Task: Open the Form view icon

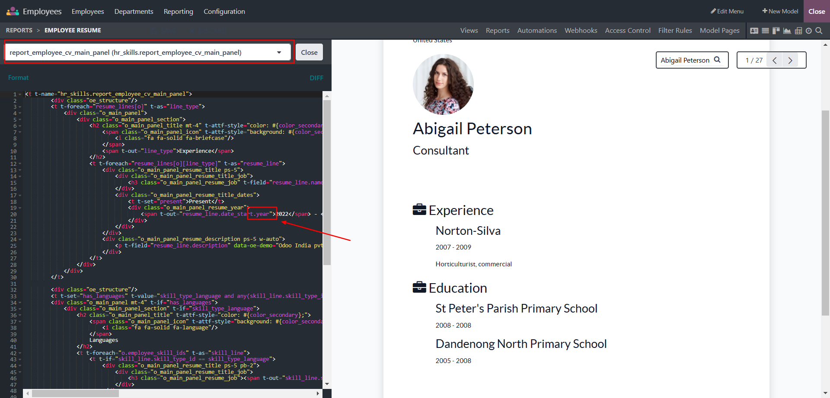Action: tap(754, 31)
